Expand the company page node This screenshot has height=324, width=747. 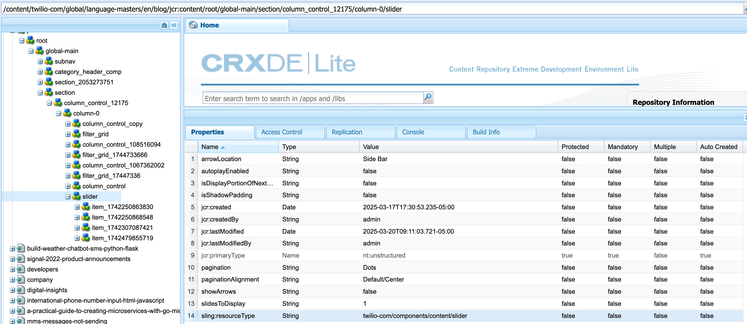pos(12,280)
